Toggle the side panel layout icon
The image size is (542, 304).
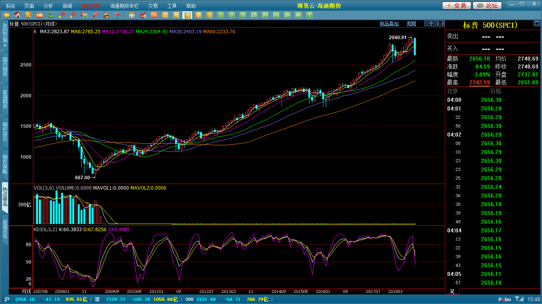pyautogui.click(x=441, y=23)
